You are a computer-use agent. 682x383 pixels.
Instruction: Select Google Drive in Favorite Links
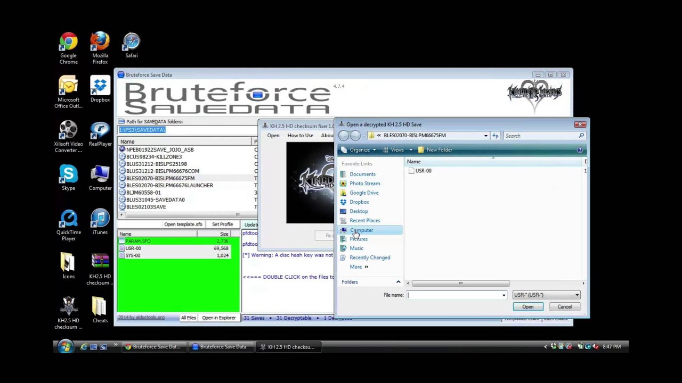[x=364, y=193]
